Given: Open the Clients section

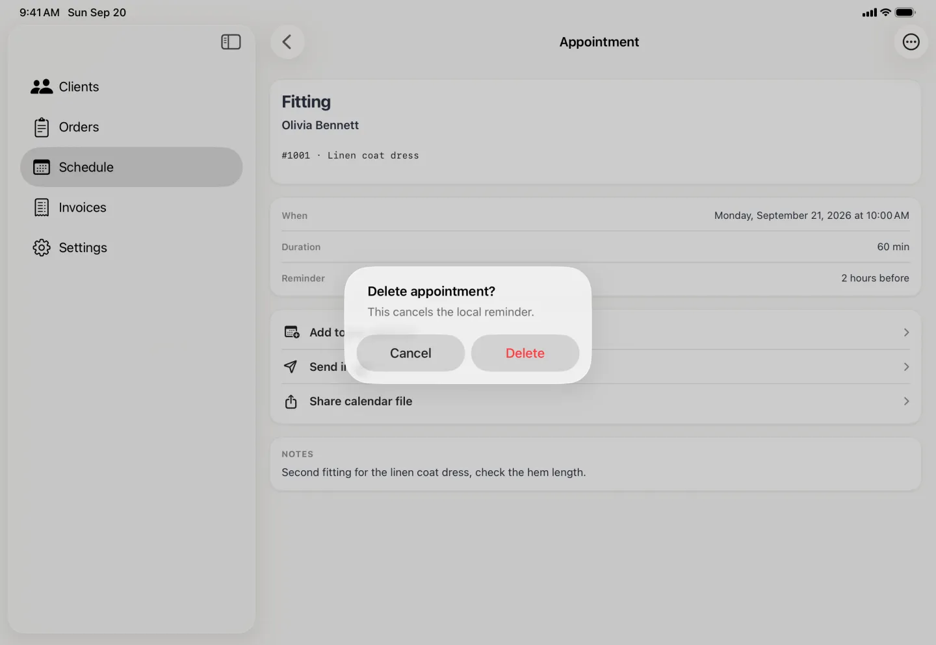Looking at the screenshot, I should pyautogui.click(x=131, y=87).
